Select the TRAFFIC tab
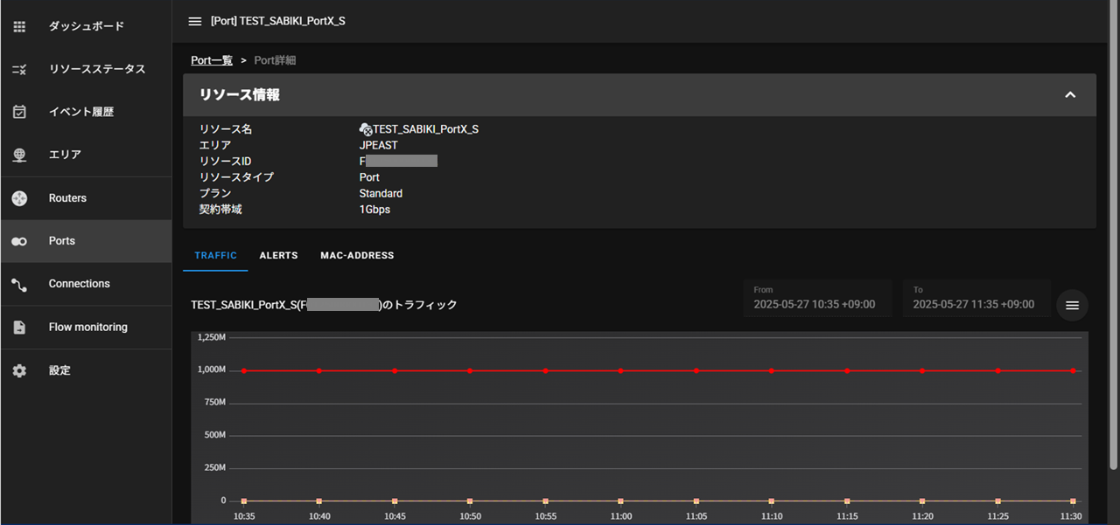The image size is (1120, 525). tap(215, 255)
